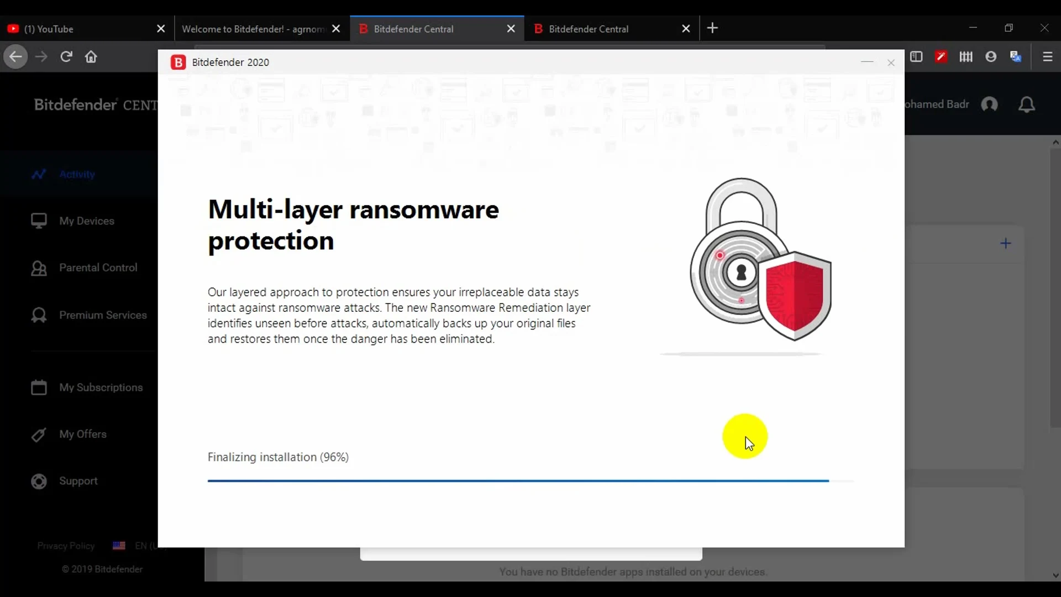
Task: Open My Devices in the sidebar
Action: tap(87, 221)
